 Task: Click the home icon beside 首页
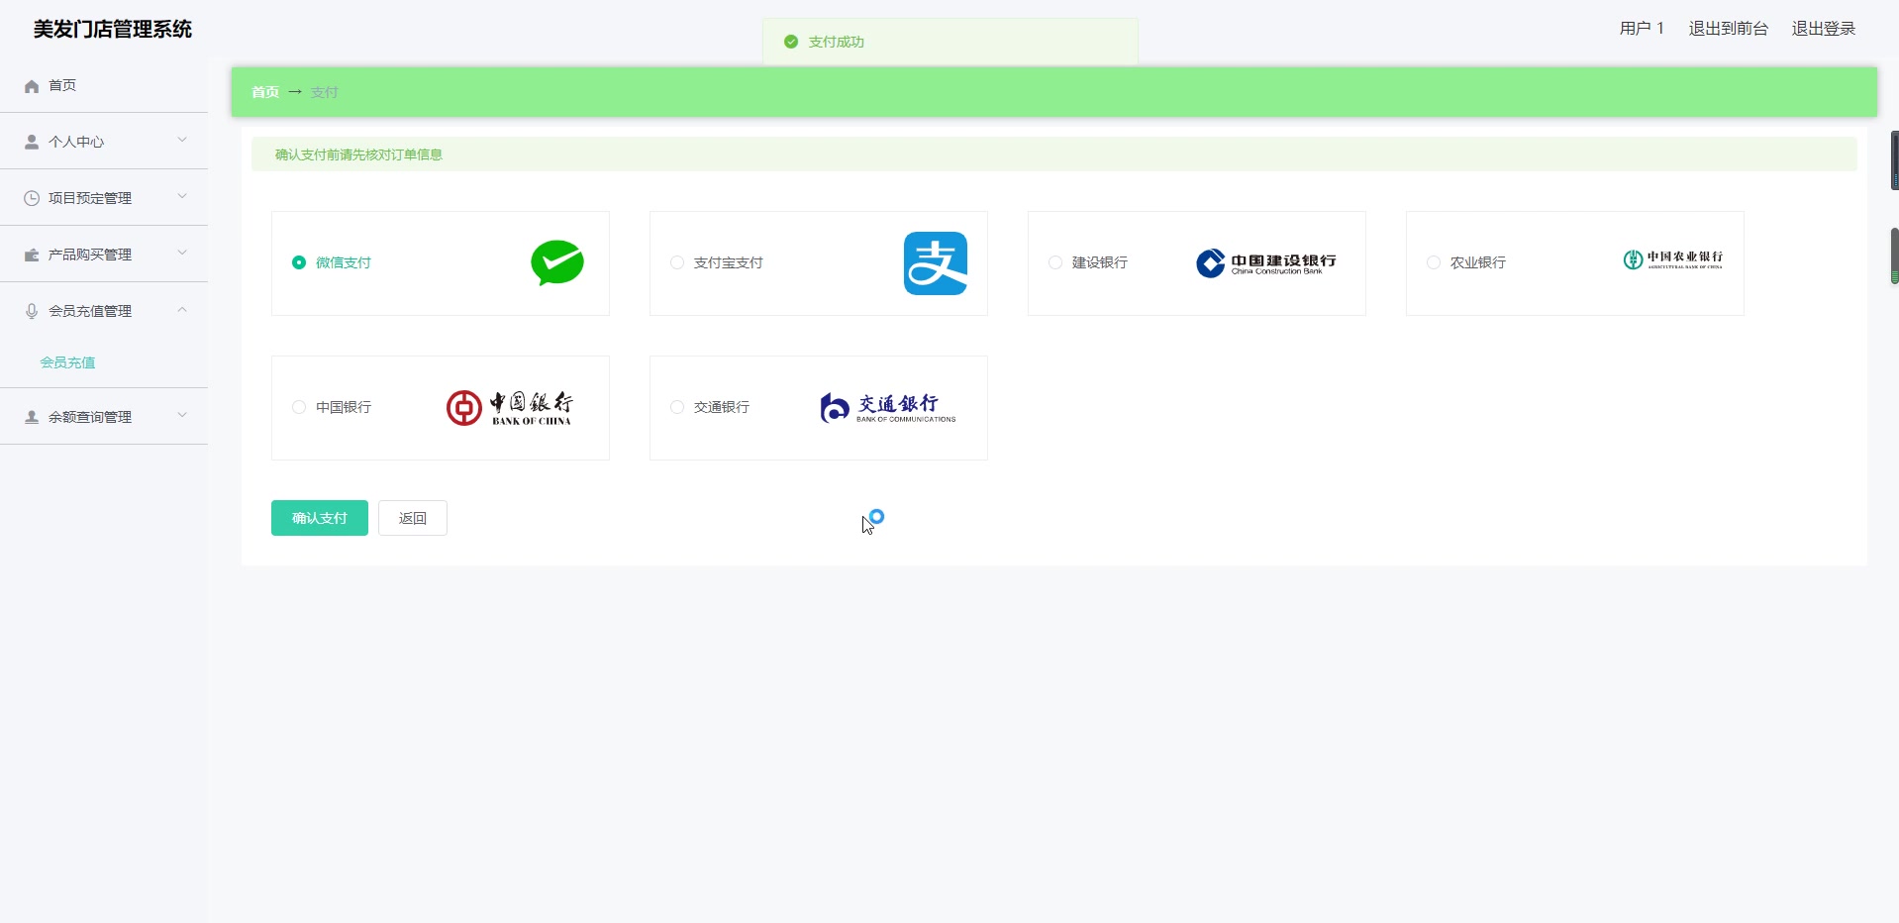click(x=32, y=86)
